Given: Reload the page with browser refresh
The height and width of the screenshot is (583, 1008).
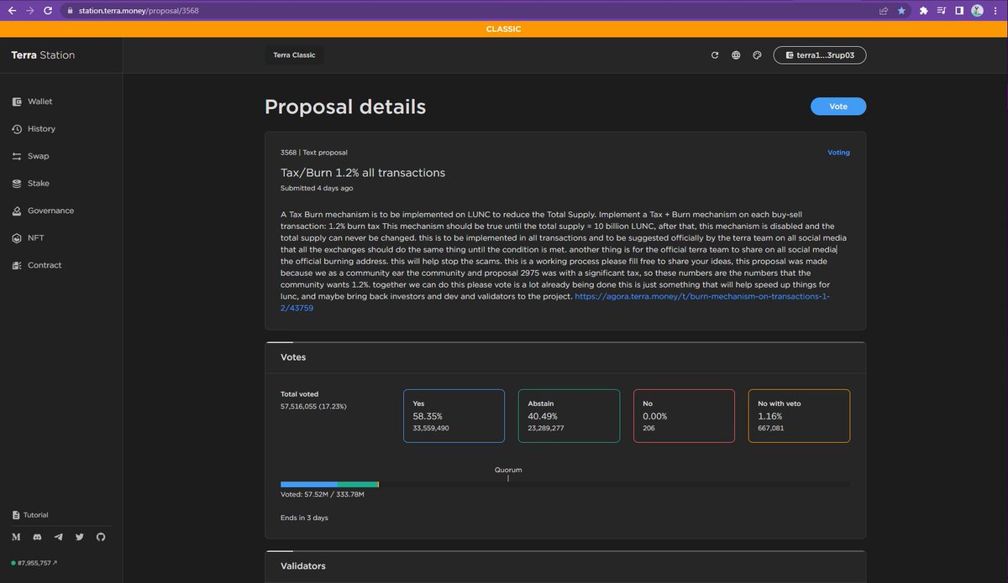Looking at the screenshot, I should pos(48,11).
